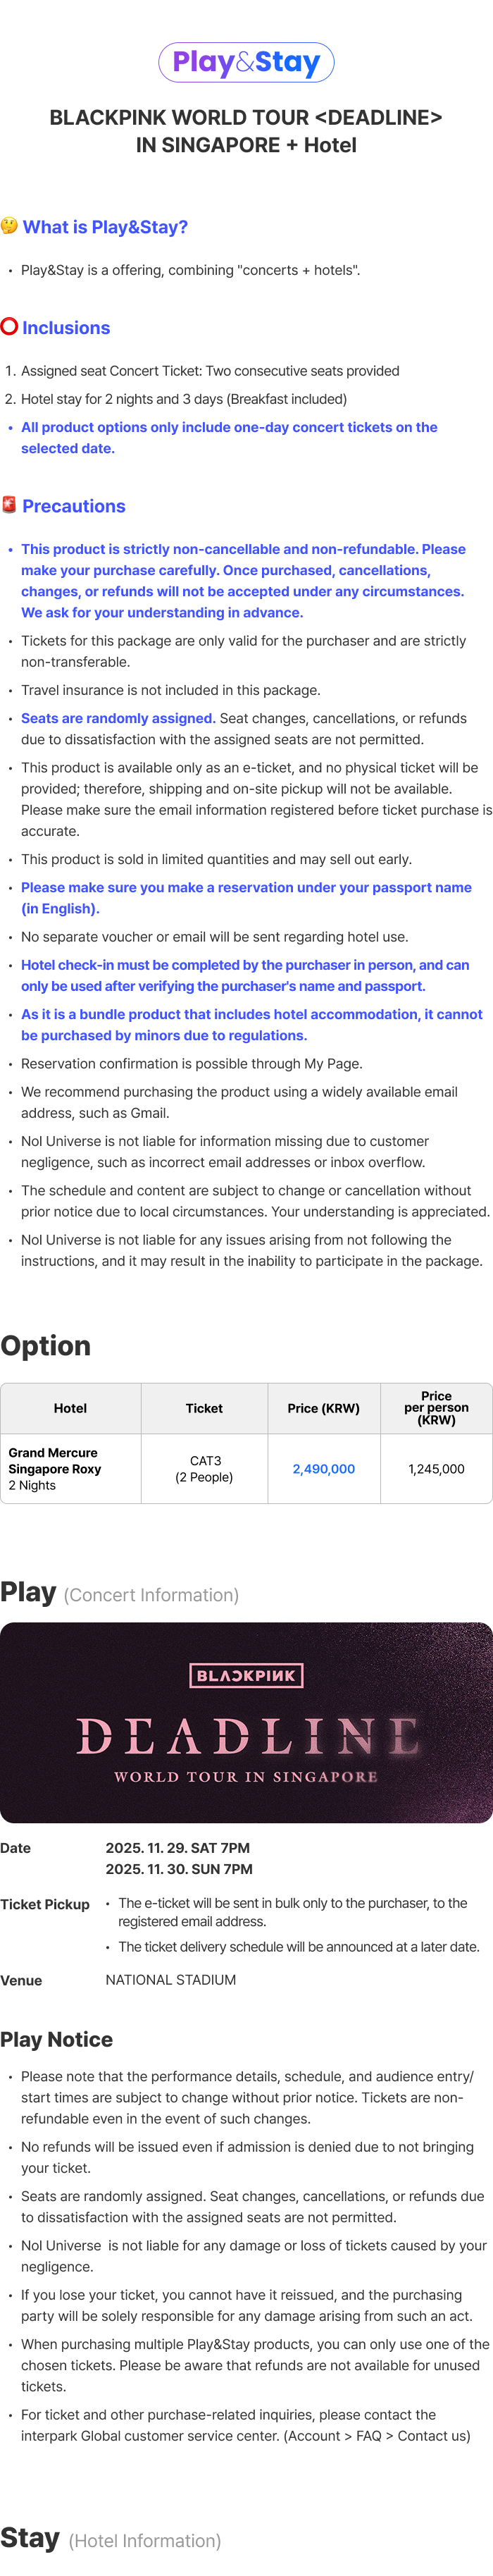Click the non-refundable warning text
This screenshot has width=493, height=2576.
[243, 581]
